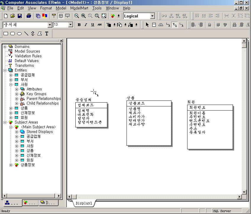Open the font size 13 dropdown
This screenshot has height=214, width=251.
tap(70, 25)
